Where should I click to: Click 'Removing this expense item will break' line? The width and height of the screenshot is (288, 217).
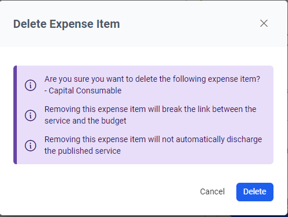click(150, 109)
